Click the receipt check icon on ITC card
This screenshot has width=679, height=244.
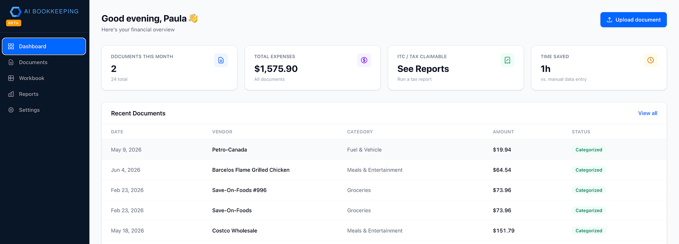pos(507,60)
